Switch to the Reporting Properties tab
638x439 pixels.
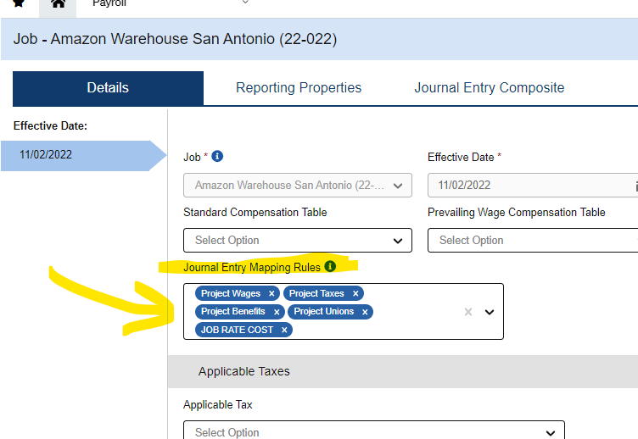click(x=299, y=88)
